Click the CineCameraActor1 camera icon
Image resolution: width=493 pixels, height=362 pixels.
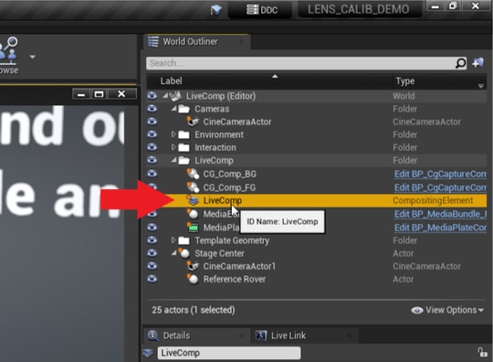[193, 266]
